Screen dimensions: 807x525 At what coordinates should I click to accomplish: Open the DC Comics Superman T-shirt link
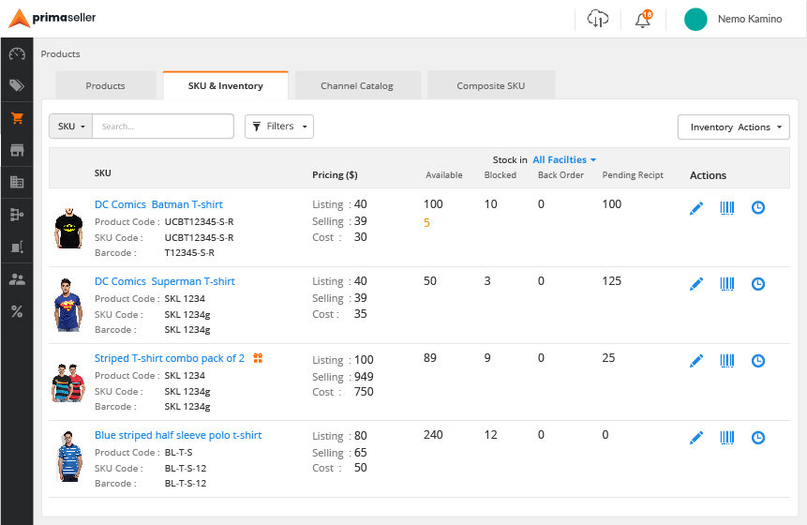(x=165, y=281)
